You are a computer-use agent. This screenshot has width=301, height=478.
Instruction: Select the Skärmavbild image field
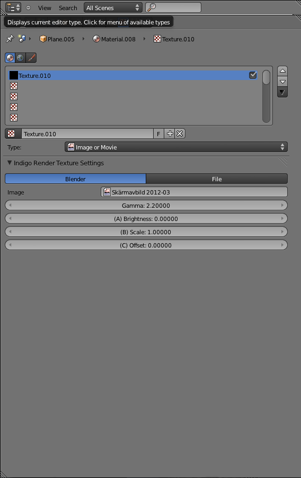(194, 192)
